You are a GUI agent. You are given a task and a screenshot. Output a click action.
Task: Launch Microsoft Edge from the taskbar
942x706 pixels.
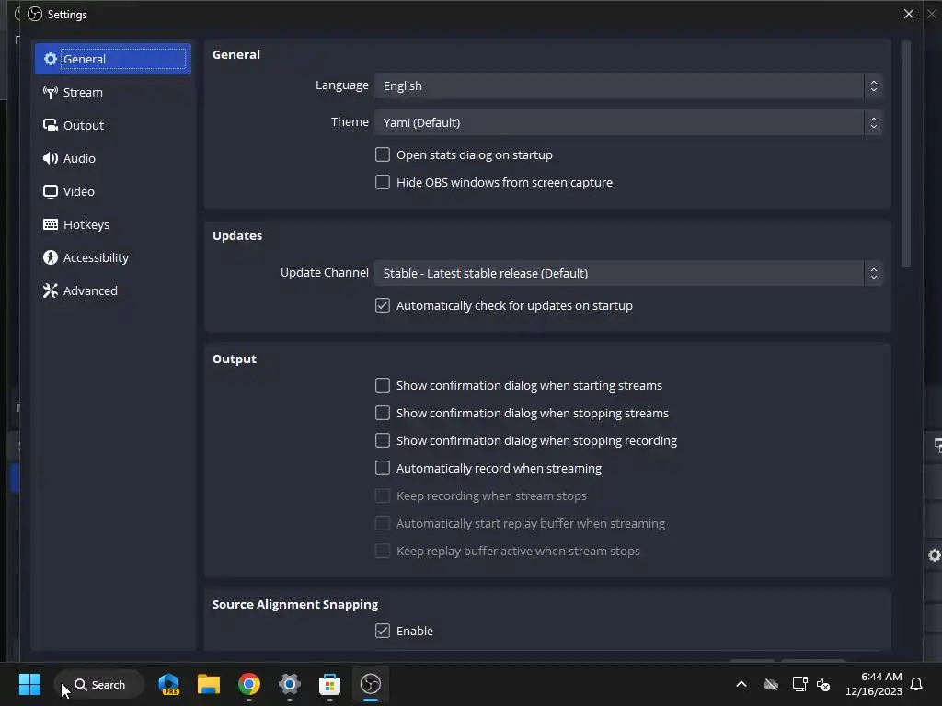point(169,684)
